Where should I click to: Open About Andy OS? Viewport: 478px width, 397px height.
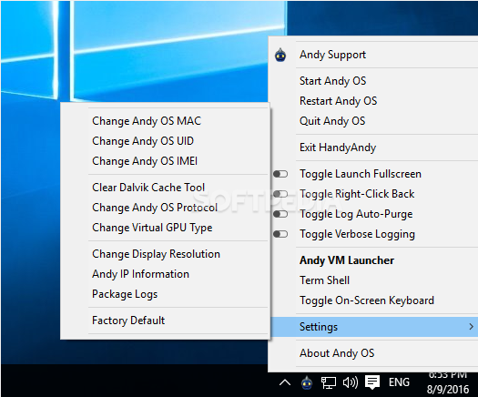(x=337, y=353)
